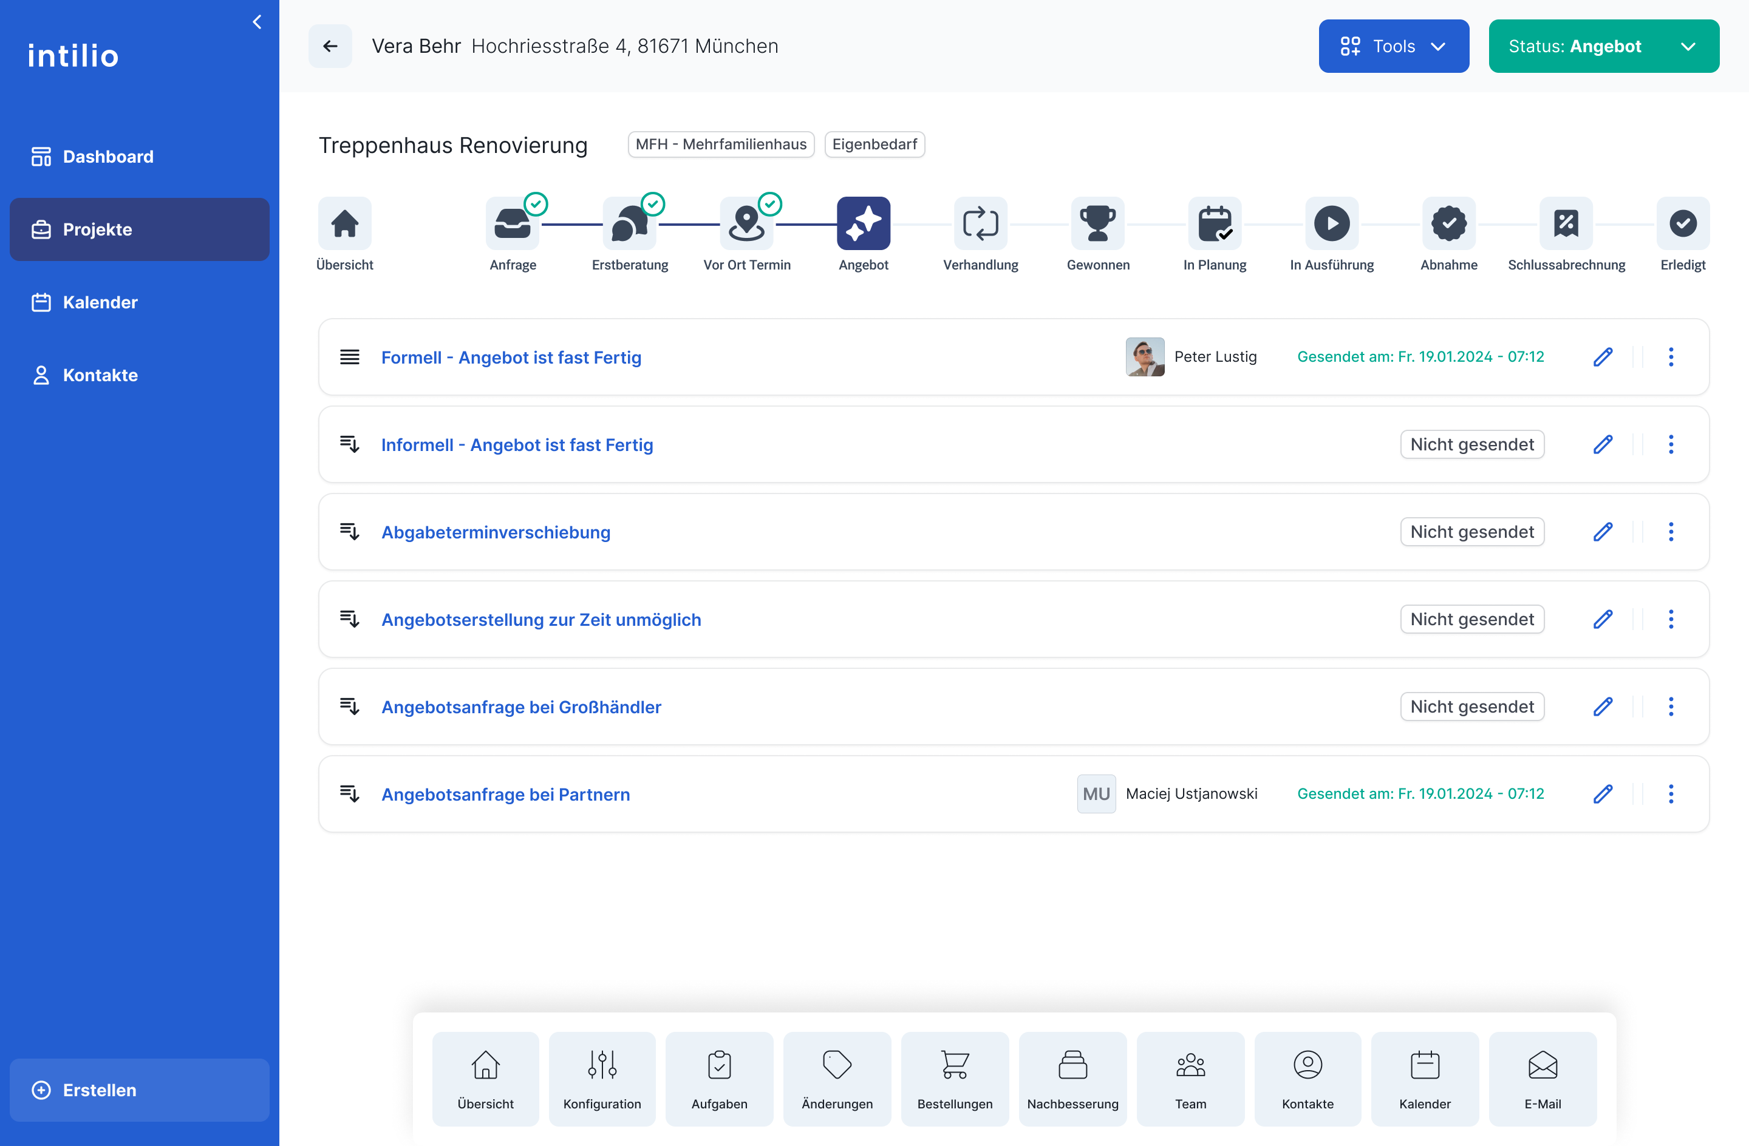The image size is (1749, 1146).
Task: Open more options for Angebotsanfrage bei Partnern
Action: coord(1671,794)
